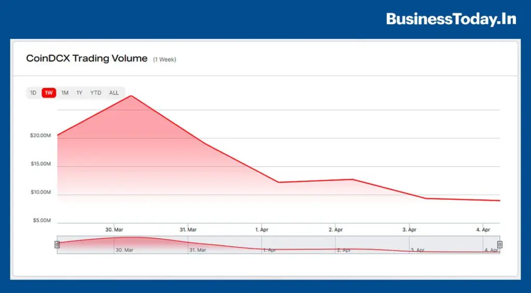The image size is (531, 293).
Task: Click the (1 Week) subtitle text
Action: (164, 60)
